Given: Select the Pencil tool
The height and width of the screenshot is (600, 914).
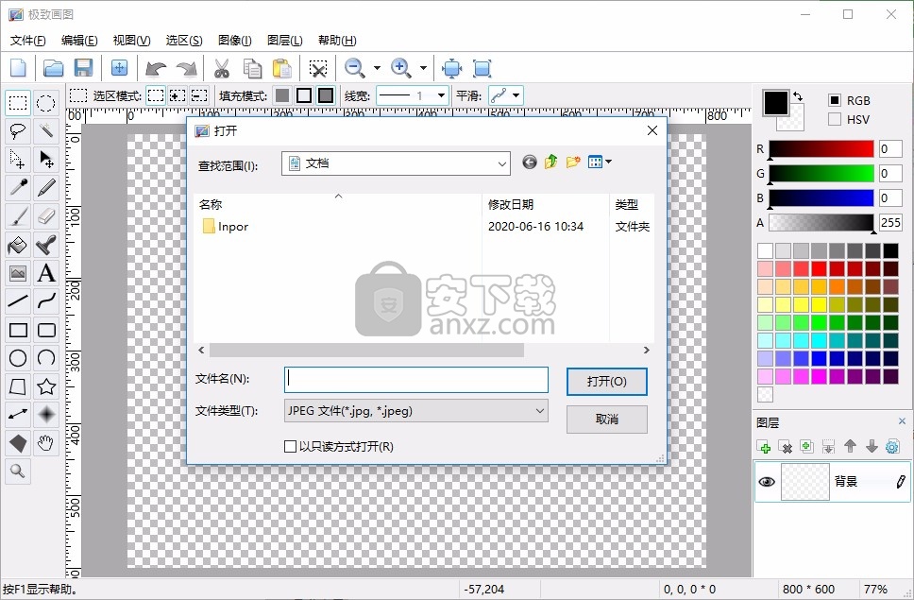Looking at the screenshot, I should click(46, 188).
